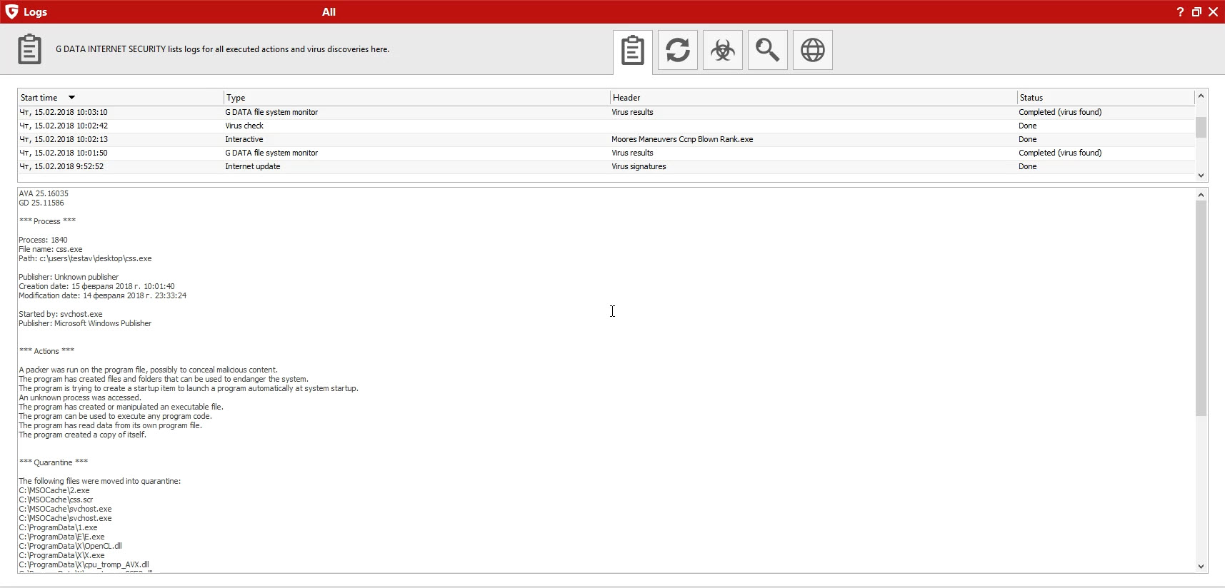The image size is (1225, 588).
Task: Toggle the Start time sort arrow
Action: pos(71,98)
